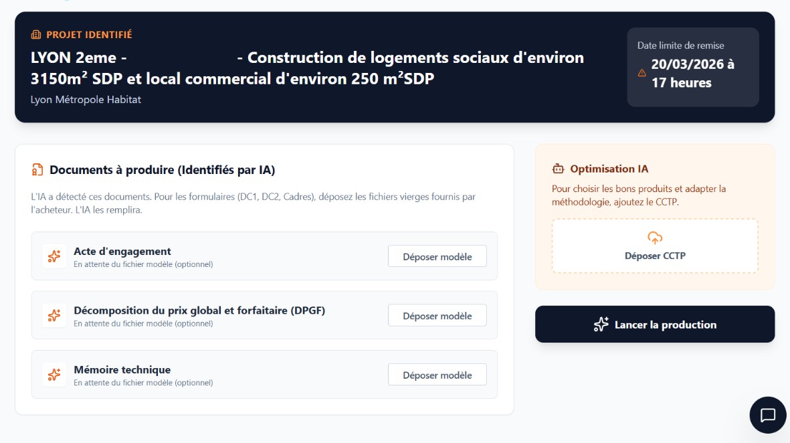
Task: Click the document icon beside Documents à produire
Action: click(37, 170)
